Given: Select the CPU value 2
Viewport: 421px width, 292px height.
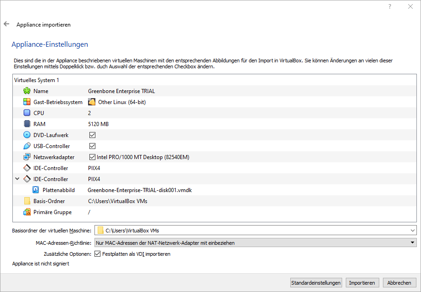Looking at the screenshot, I should pos(89,113).
